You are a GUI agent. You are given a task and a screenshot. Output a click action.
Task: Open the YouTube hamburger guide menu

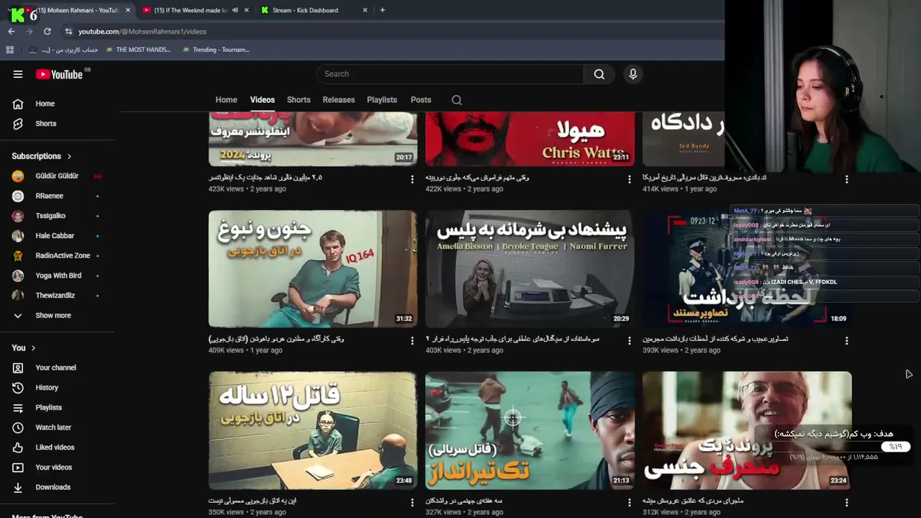coord(18,74)
